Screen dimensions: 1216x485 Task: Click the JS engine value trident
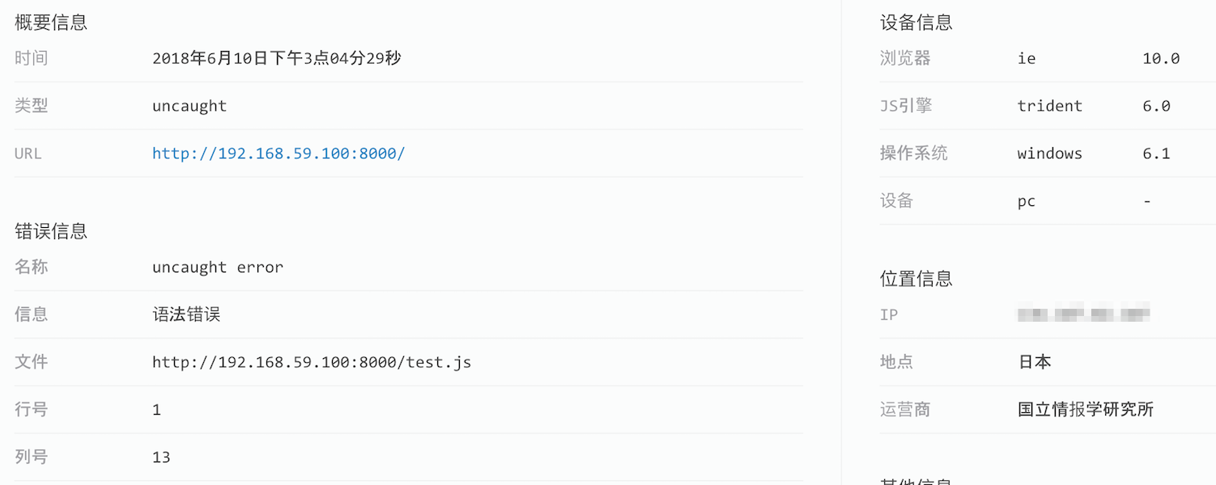[1050, 105]
